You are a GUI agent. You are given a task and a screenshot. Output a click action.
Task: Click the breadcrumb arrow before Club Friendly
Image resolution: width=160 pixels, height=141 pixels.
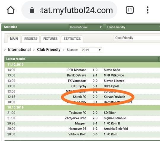click(x=34, y=50)
